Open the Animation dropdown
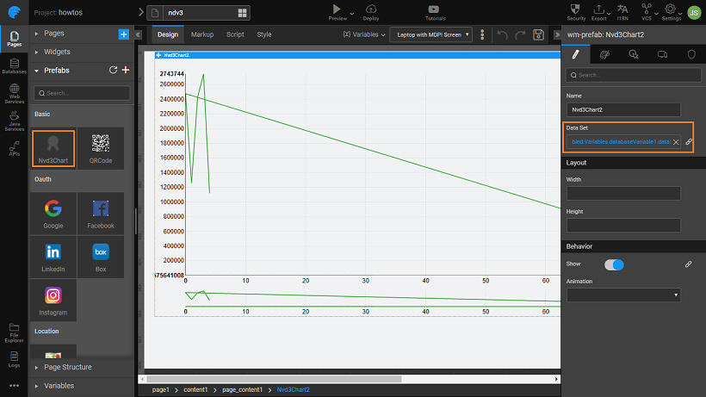 pos(623,295)
